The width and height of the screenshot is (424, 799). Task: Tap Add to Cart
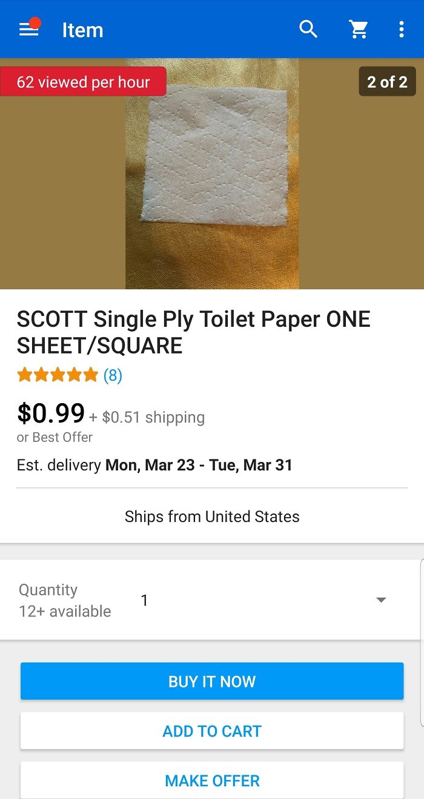pos(212,731)
